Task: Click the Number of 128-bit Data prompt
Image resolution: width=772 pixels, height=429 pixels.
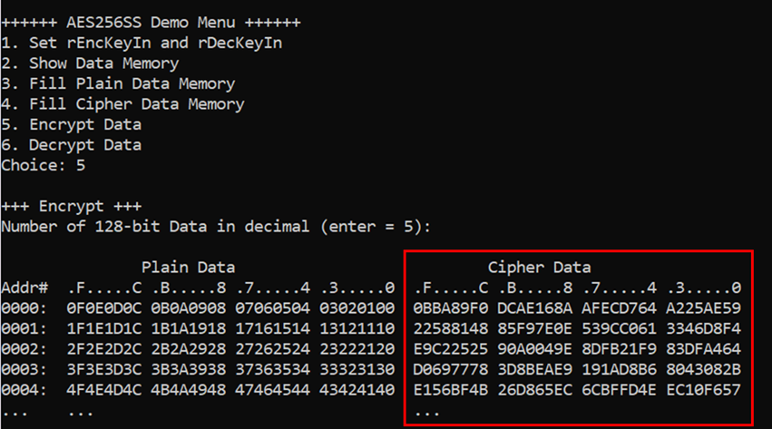Action: [216, 227]
